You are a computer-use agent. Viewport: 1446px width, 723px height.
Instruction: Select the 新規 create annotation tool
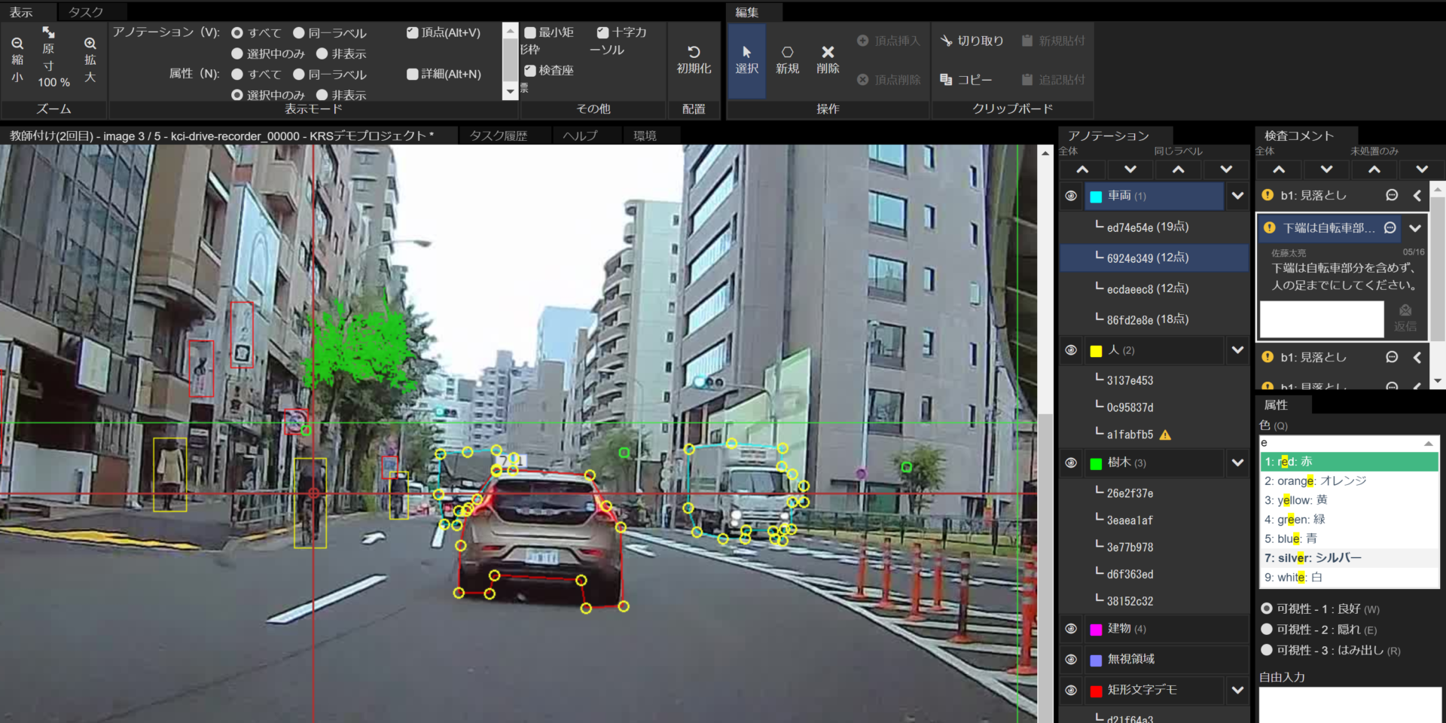pos(787,53)
